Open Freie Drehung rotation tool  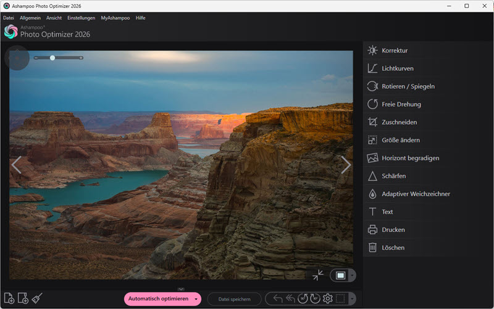[x=427, y=104]
